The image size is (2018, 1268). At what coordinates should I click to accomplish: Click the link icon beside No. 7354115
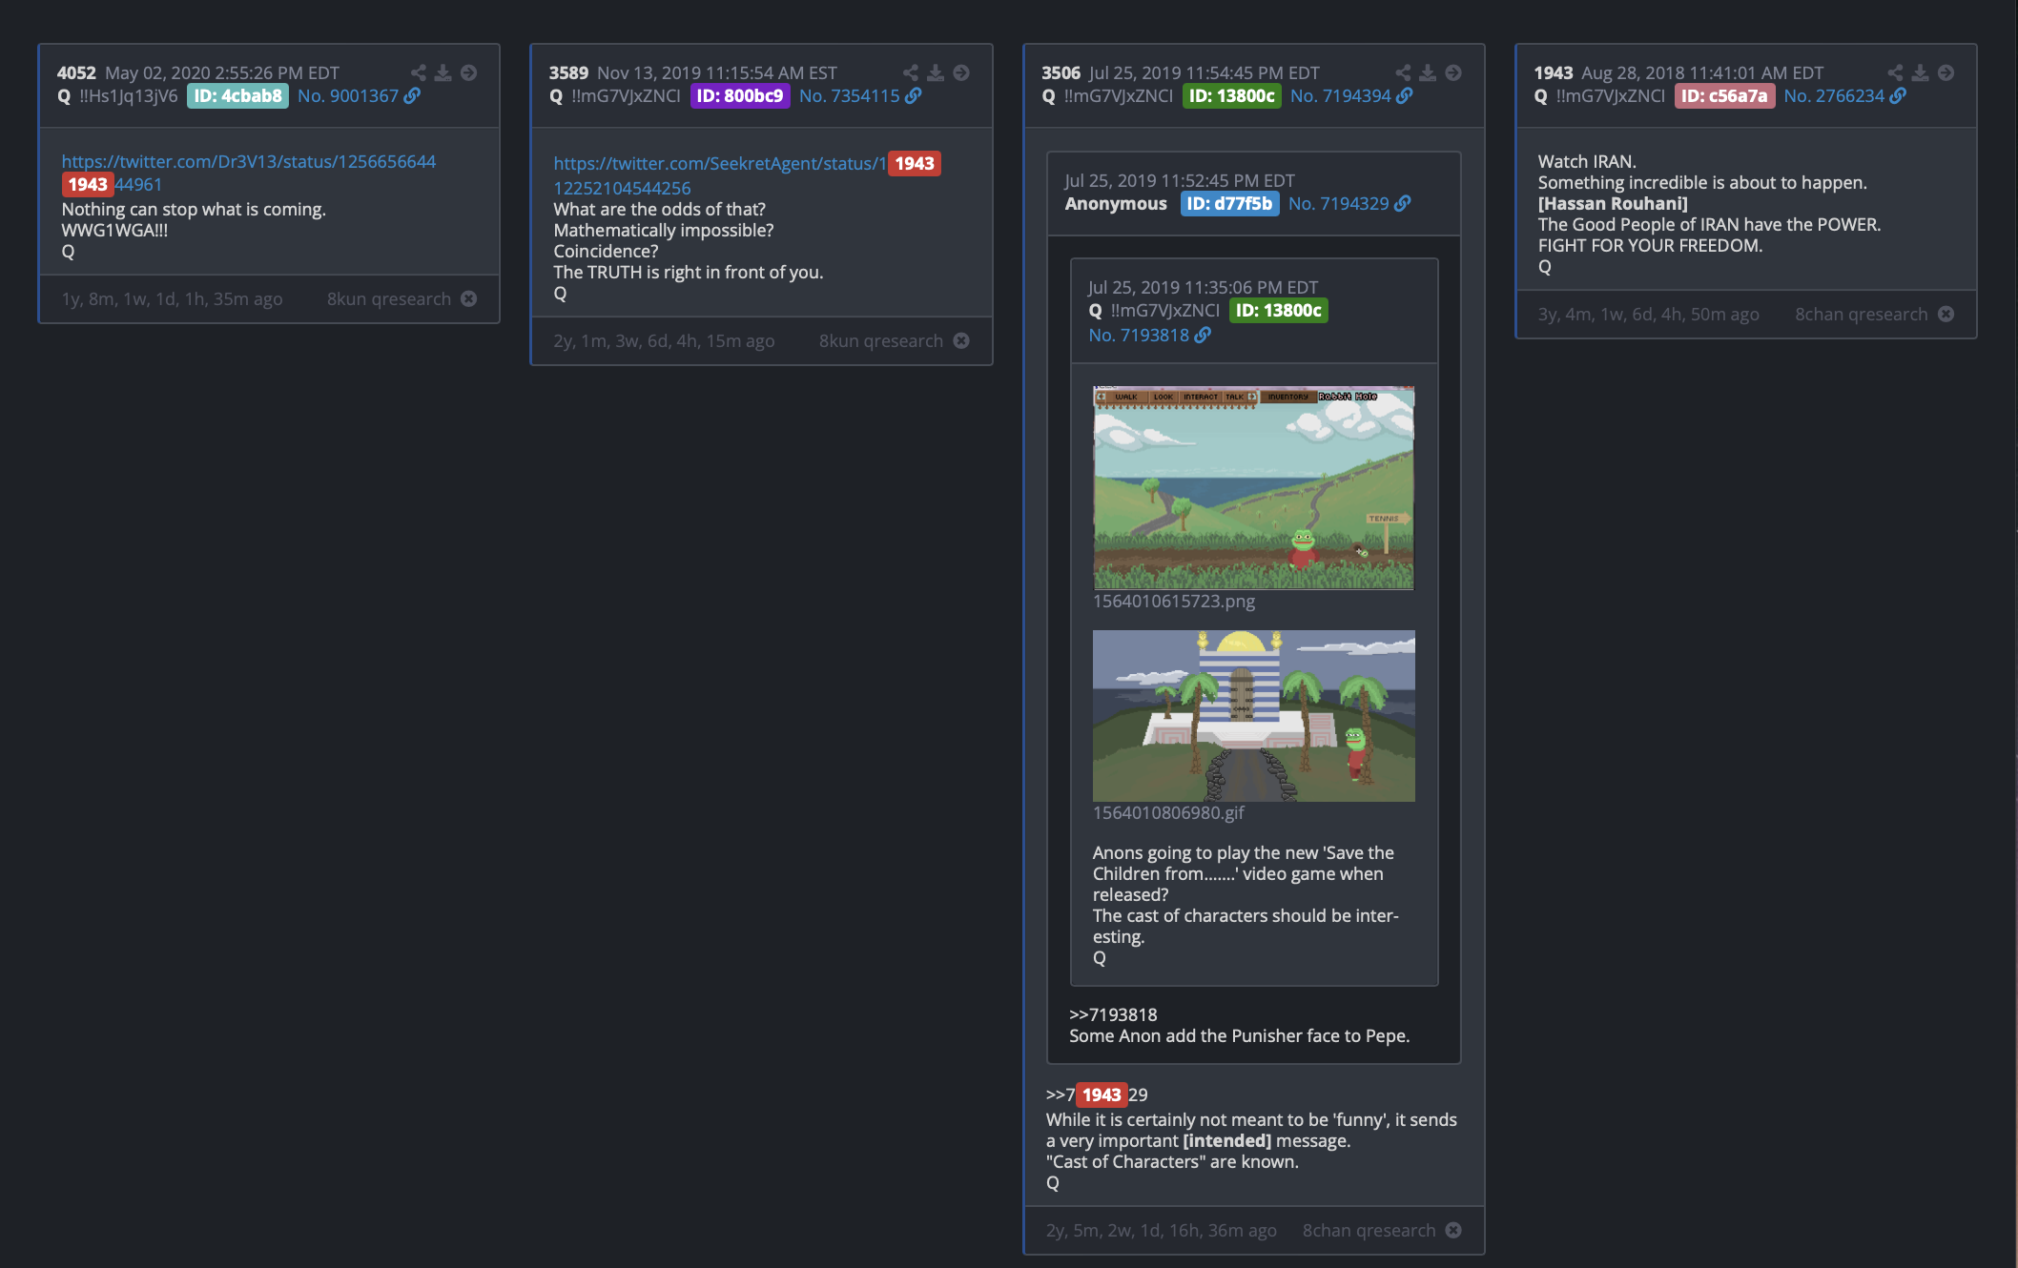(914, 95)
